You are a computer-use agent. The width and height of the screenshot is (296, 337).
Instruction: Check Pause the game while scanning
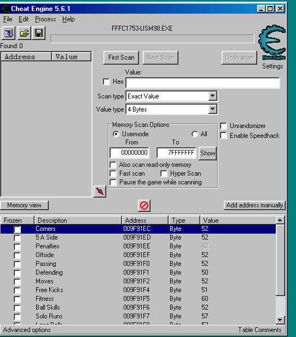113,182
